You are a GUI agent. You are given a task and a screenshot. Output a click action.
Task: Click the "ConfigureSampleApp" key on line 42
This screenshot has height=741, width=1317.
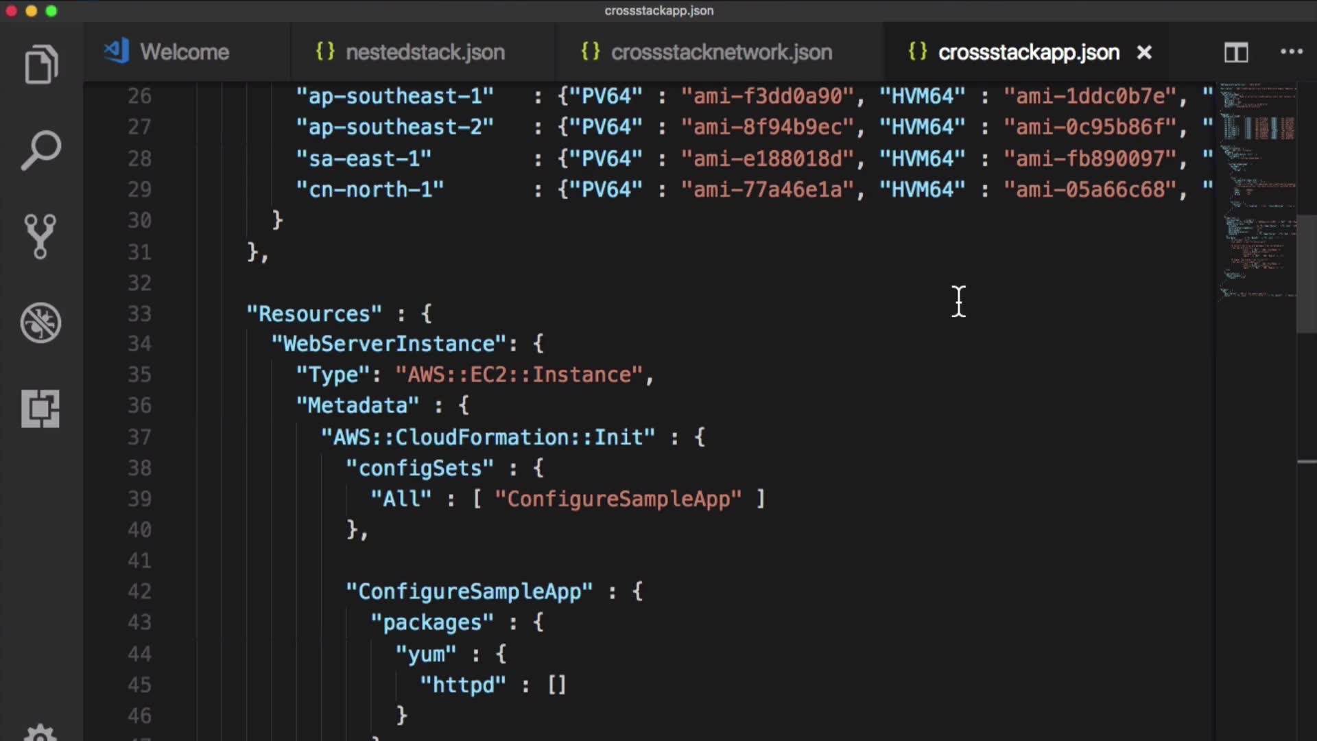coord(468,591)
